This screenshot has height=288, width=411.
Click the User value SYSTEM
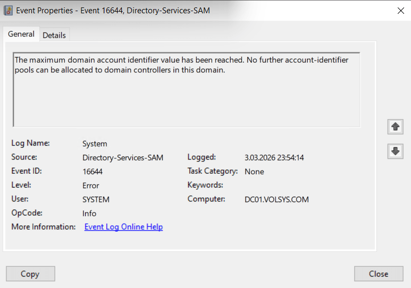(96, 200)
